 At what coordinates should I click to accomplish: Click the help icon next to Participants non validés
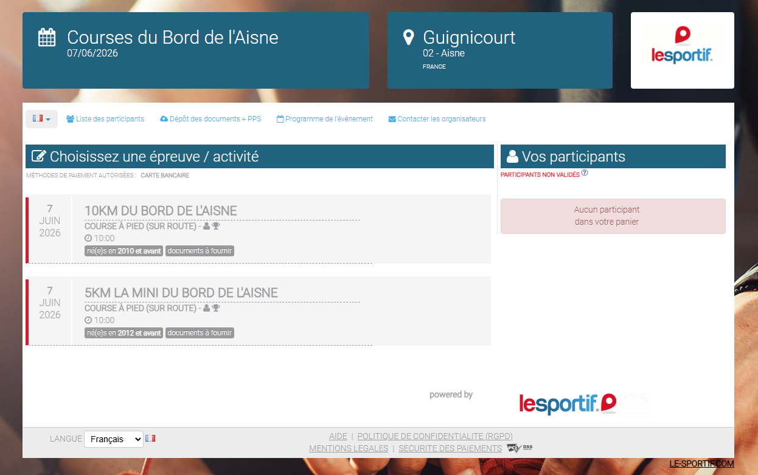click(585, 173)
